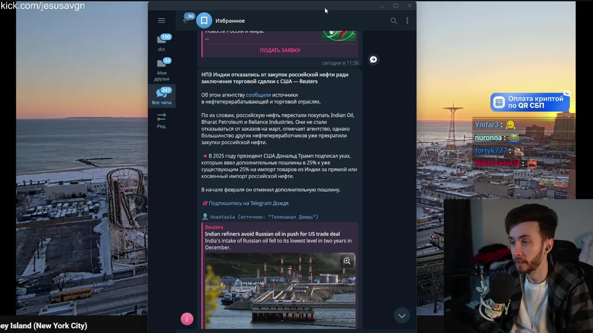Maximize the Telegram window
The image size is (593, 333).
click(396, 6)
